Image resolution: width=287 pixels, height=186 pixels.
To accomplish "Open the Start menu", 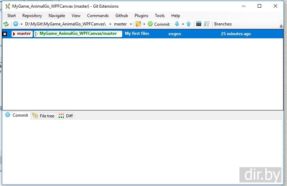I will pyautogui.click(x=12, y=16).
